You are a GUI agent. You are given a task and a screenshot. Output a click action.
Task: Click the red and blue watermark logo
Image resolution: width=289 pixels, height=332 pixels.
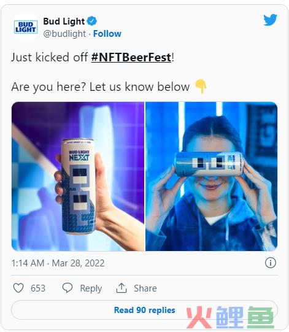point(230,317)
